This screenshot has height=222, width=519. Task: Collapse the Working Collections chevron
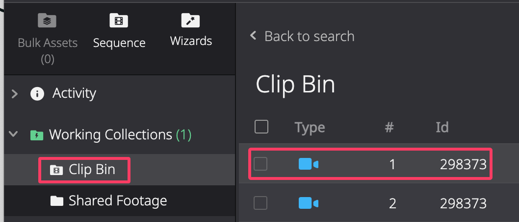point(14,134)
